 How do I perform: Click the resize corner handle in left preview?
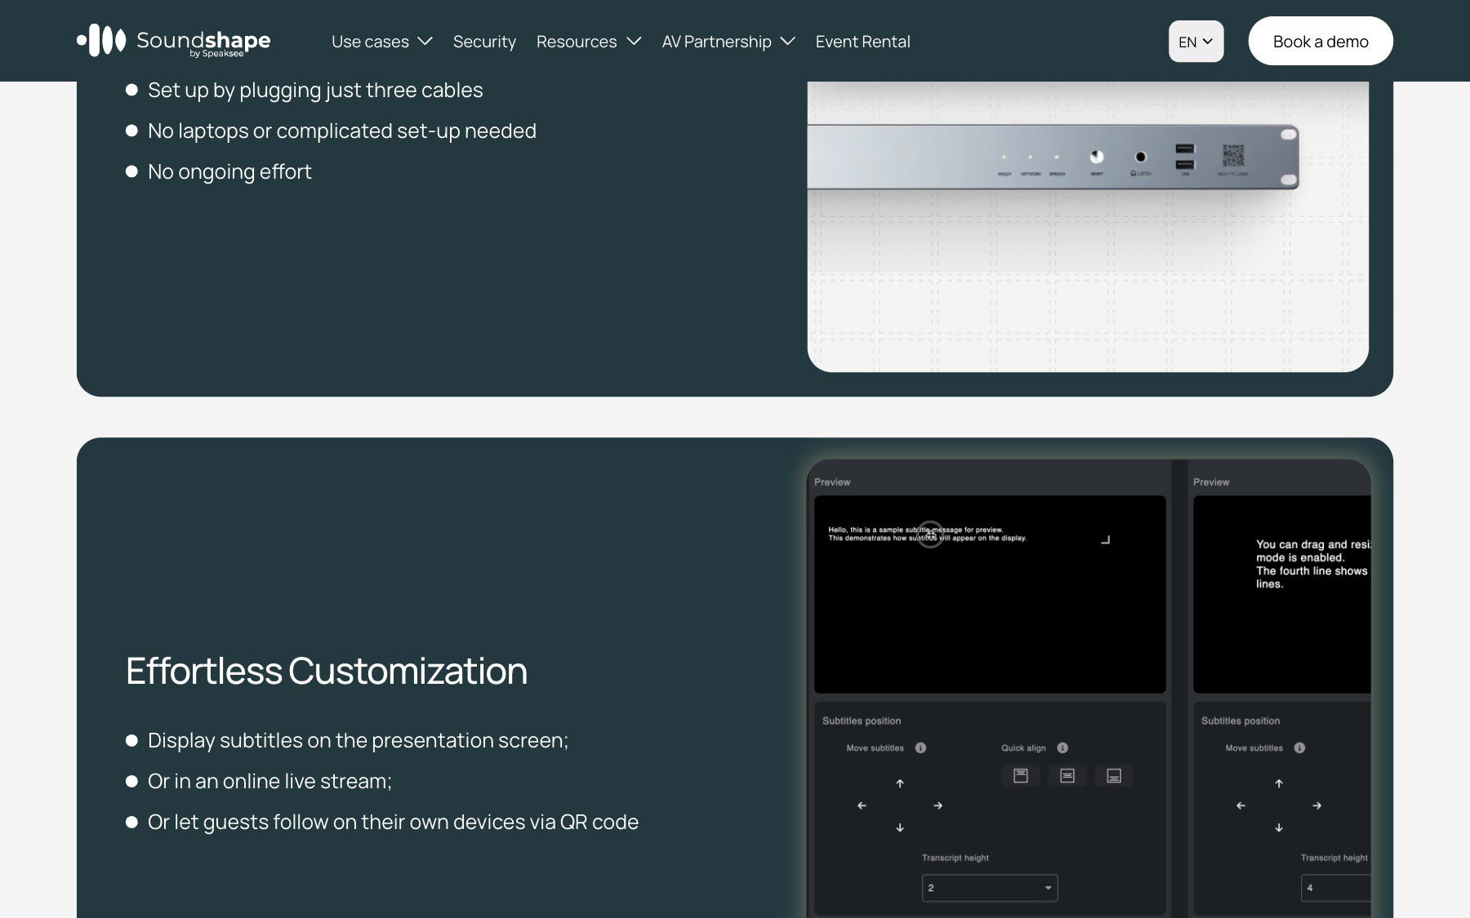[x=1106, y=539]
